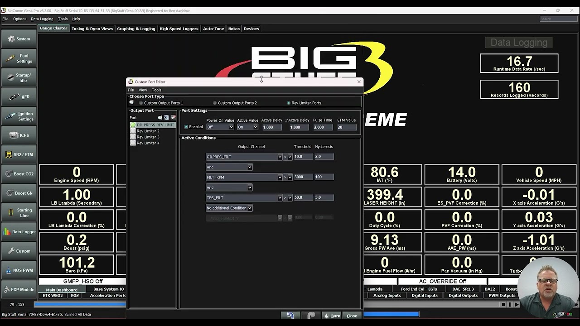Click the port type icon beside Custom Output Ports 1
Image resolution: width=580 pixels, height=326 pixels.
[x=131, y=102]
